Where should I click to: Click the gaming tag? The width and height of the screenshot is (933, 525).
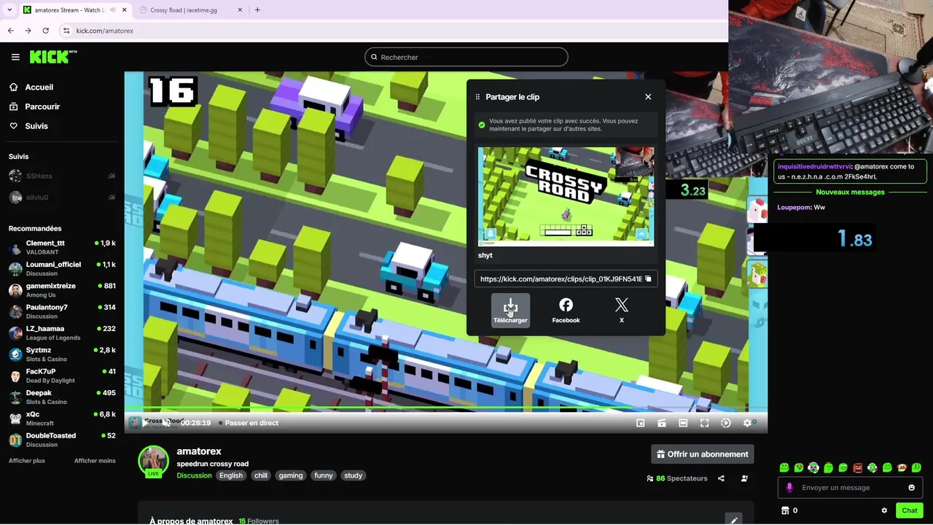290,475
